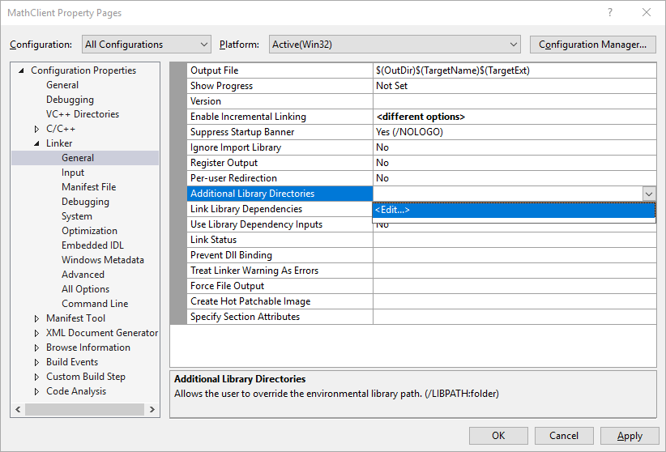Click the Help question mark icon

(609, 13)
